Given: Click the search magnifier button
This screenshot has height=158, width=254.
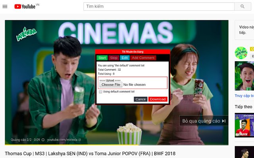Looking at the screenshot, I should [x=242, y=6].
